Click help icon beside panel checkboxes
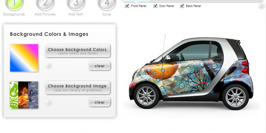Viewport: 266px width, 133px height. (x=261, y=6)
